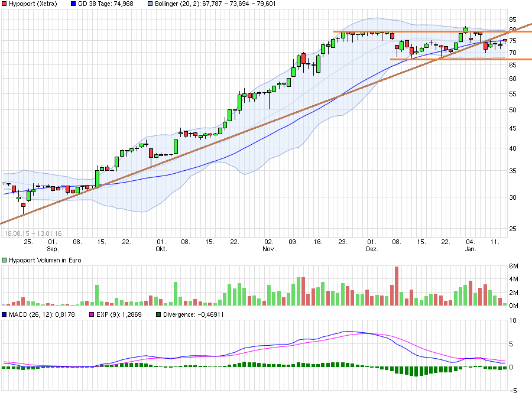Screen dimensions: 532x396
Task: Click the blue GD 38 Tage legend swatch
Action: click(74, 4)
